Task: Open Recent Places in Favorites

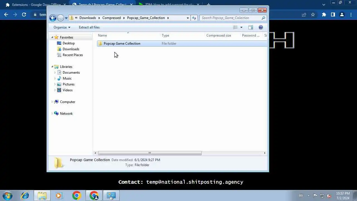Action: [73, 55]
